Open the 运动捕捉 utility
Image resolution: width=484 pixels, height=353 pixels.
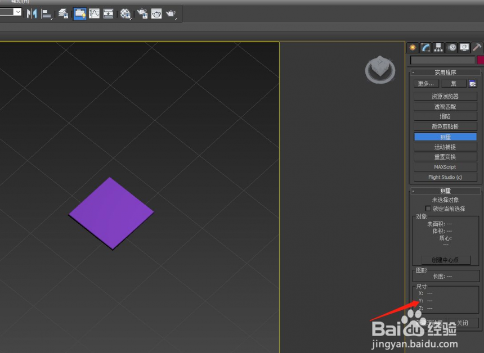click(x=445, y=147)
